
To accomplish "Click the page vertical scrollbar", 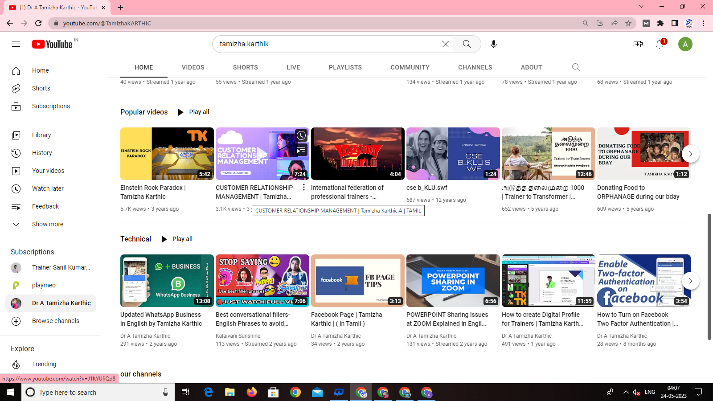I will pos(709,276).
